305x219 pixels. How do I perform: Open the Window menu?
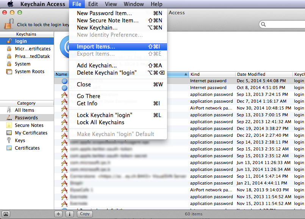tap(134, 4)
